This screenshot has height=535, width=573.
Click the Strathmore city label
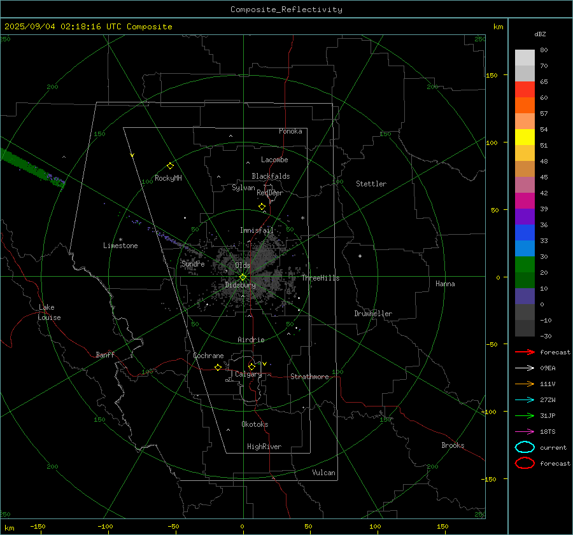[309, 377]
